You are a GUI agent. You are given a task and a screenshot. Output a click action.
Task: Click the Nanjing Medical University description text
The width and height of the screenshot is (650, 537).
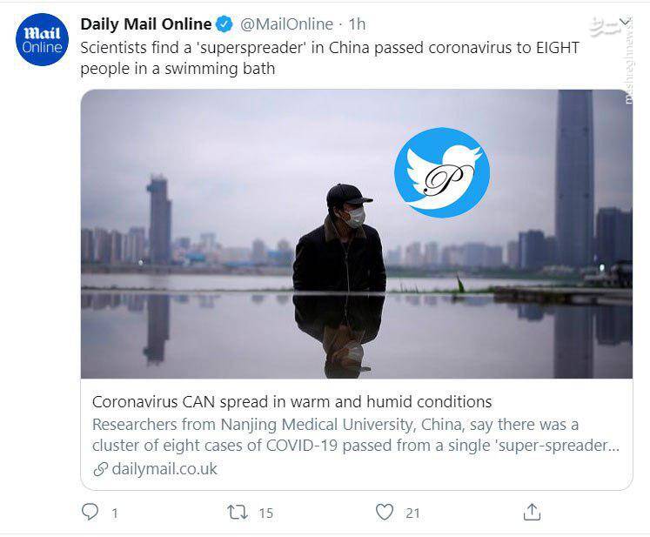point(356,435)
